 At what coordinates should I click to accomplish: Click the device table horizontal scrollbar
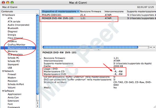[90, 47]
